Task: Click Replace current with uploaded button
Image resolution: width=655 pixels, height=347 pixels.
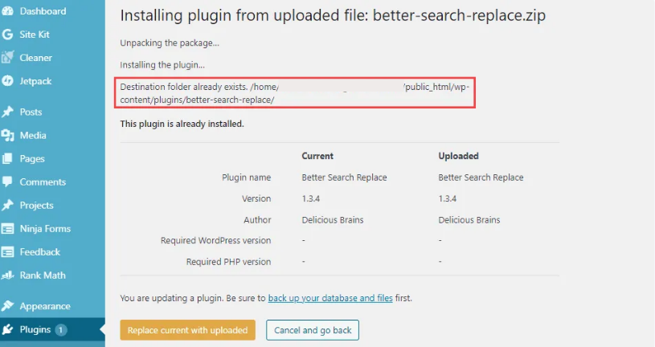Action: click(x=187, y=330)
